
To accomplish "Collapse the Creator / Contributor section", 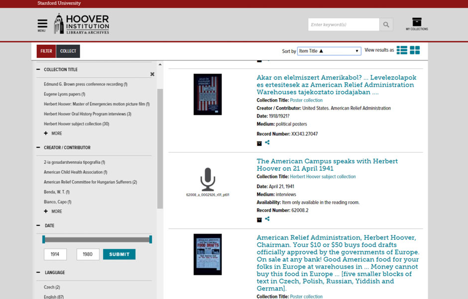I will click(x=38, y=148).
